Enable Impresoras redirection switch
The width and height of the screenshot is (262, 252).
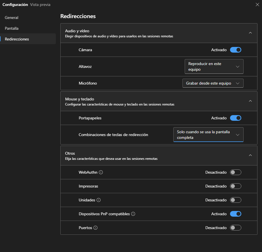[236, 186]
